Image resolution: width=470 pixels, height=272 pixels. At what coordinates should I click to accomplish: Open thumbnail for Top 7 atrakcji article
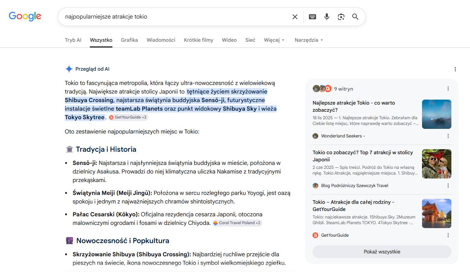437,164
